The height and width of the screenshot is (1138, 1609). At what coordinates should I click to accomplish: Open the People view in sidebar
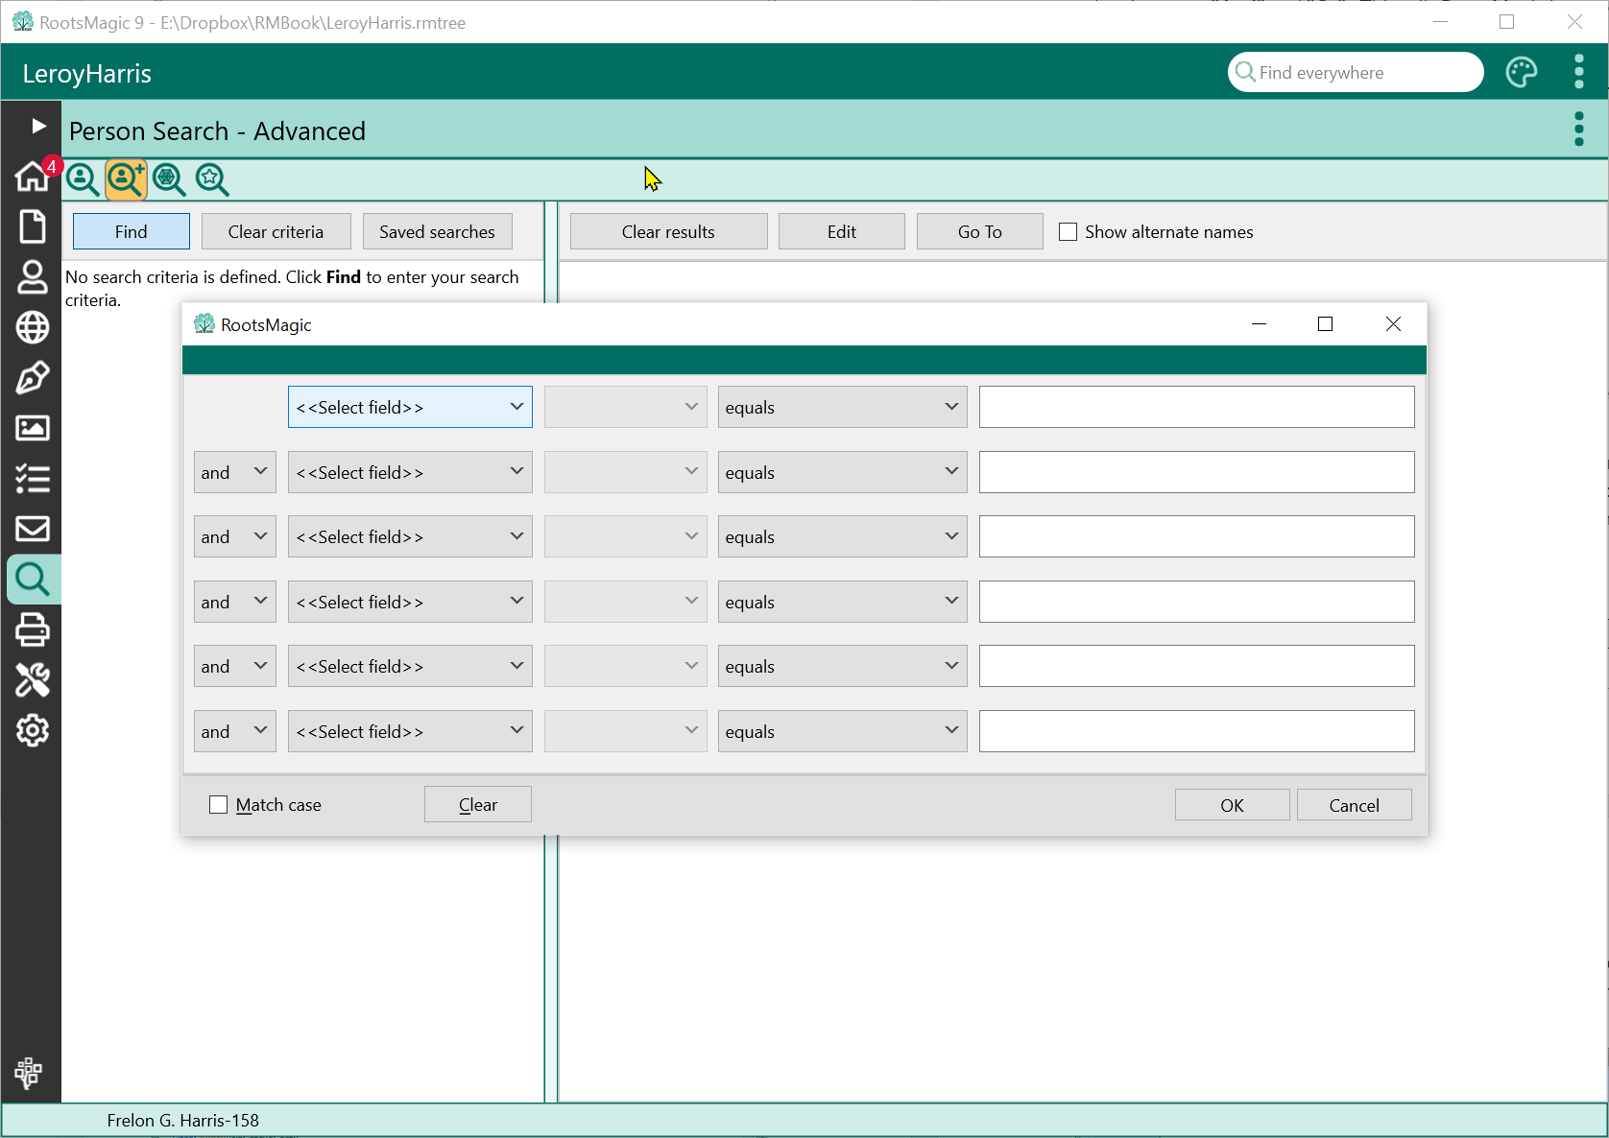(32, 277)
